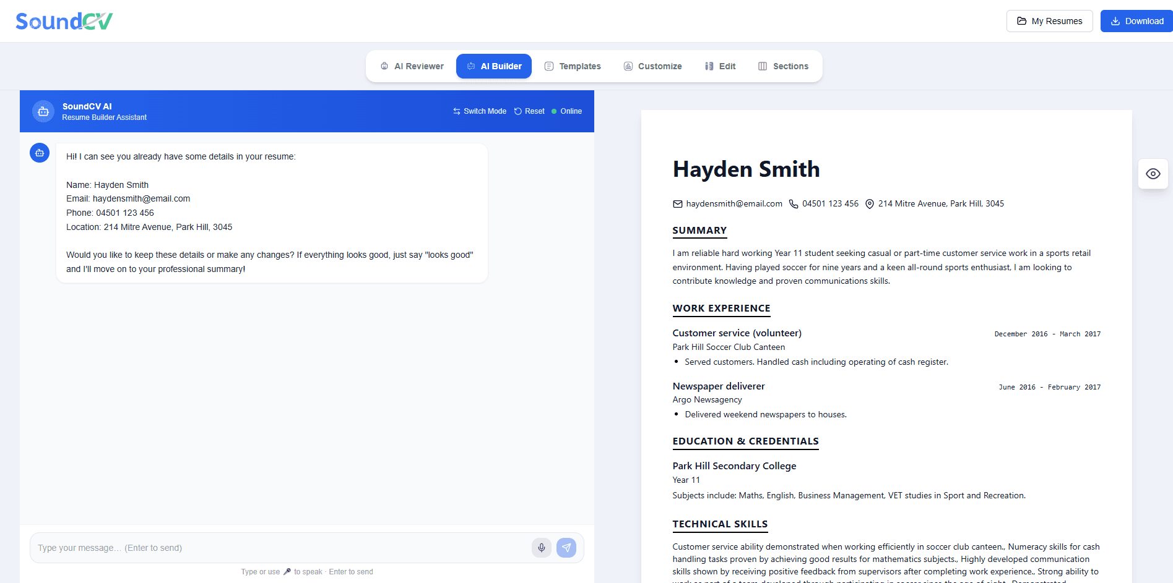Download the resume
Screen dimensions: 1173x583
(x=1136, y=20)
